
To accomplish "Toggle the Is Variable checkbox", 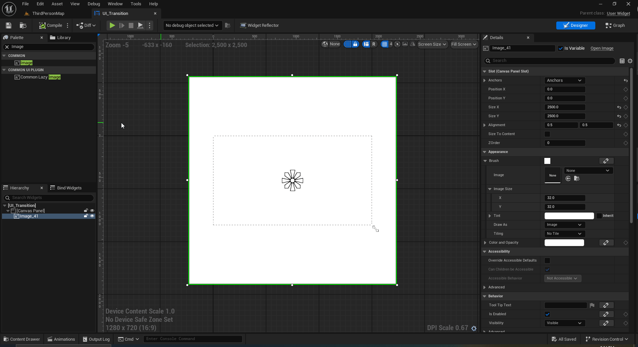I will [x=561, y=48].
